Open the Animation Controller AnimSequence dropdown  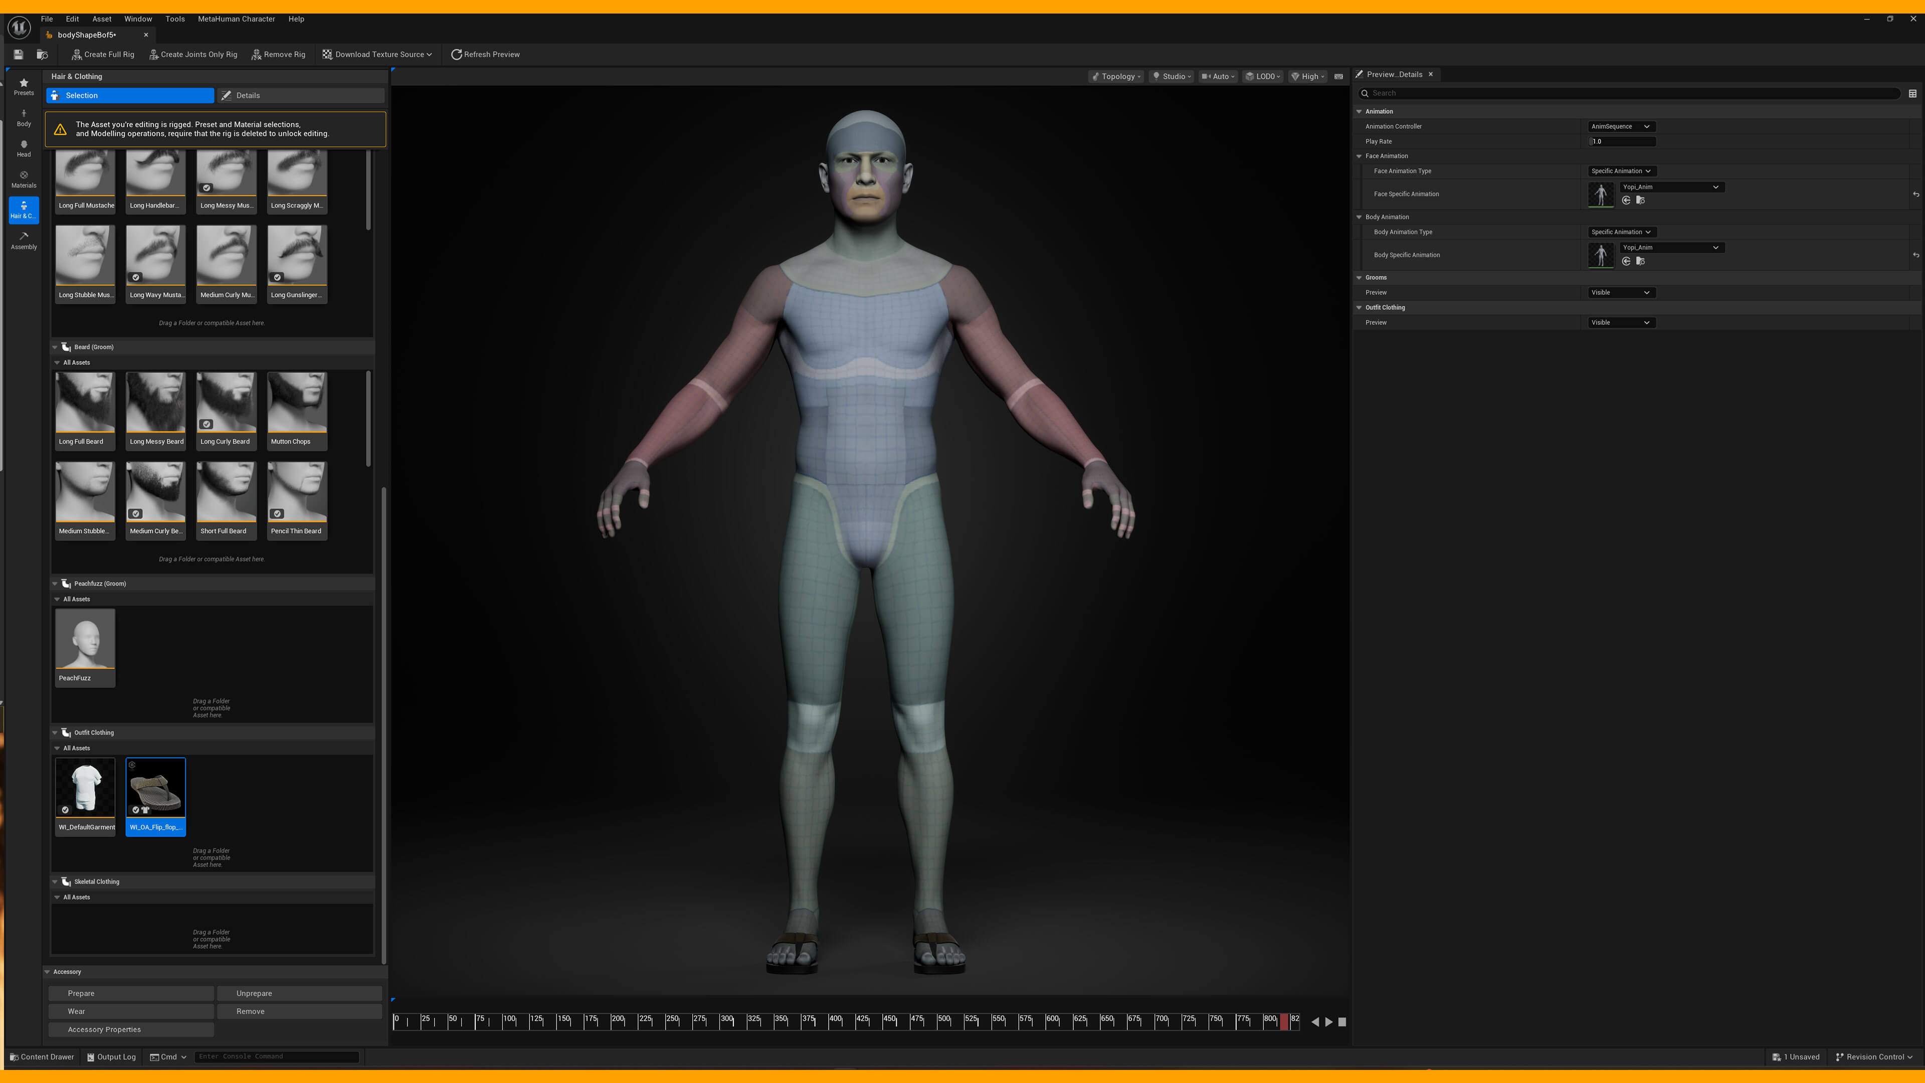coord(1621,126)
